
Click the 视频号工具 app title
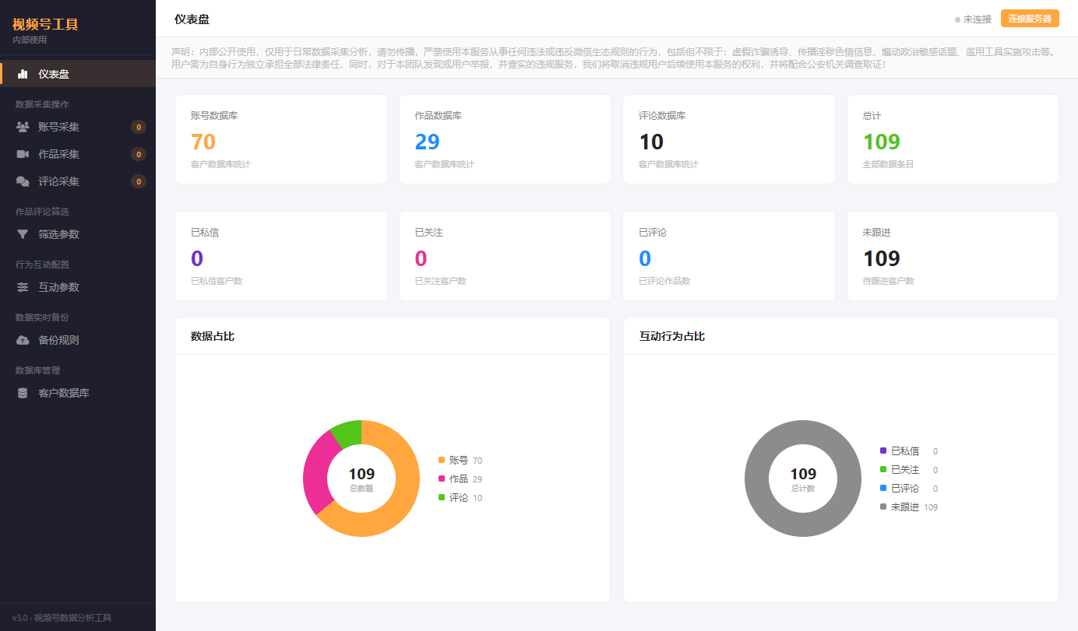(x=45, y=24)
